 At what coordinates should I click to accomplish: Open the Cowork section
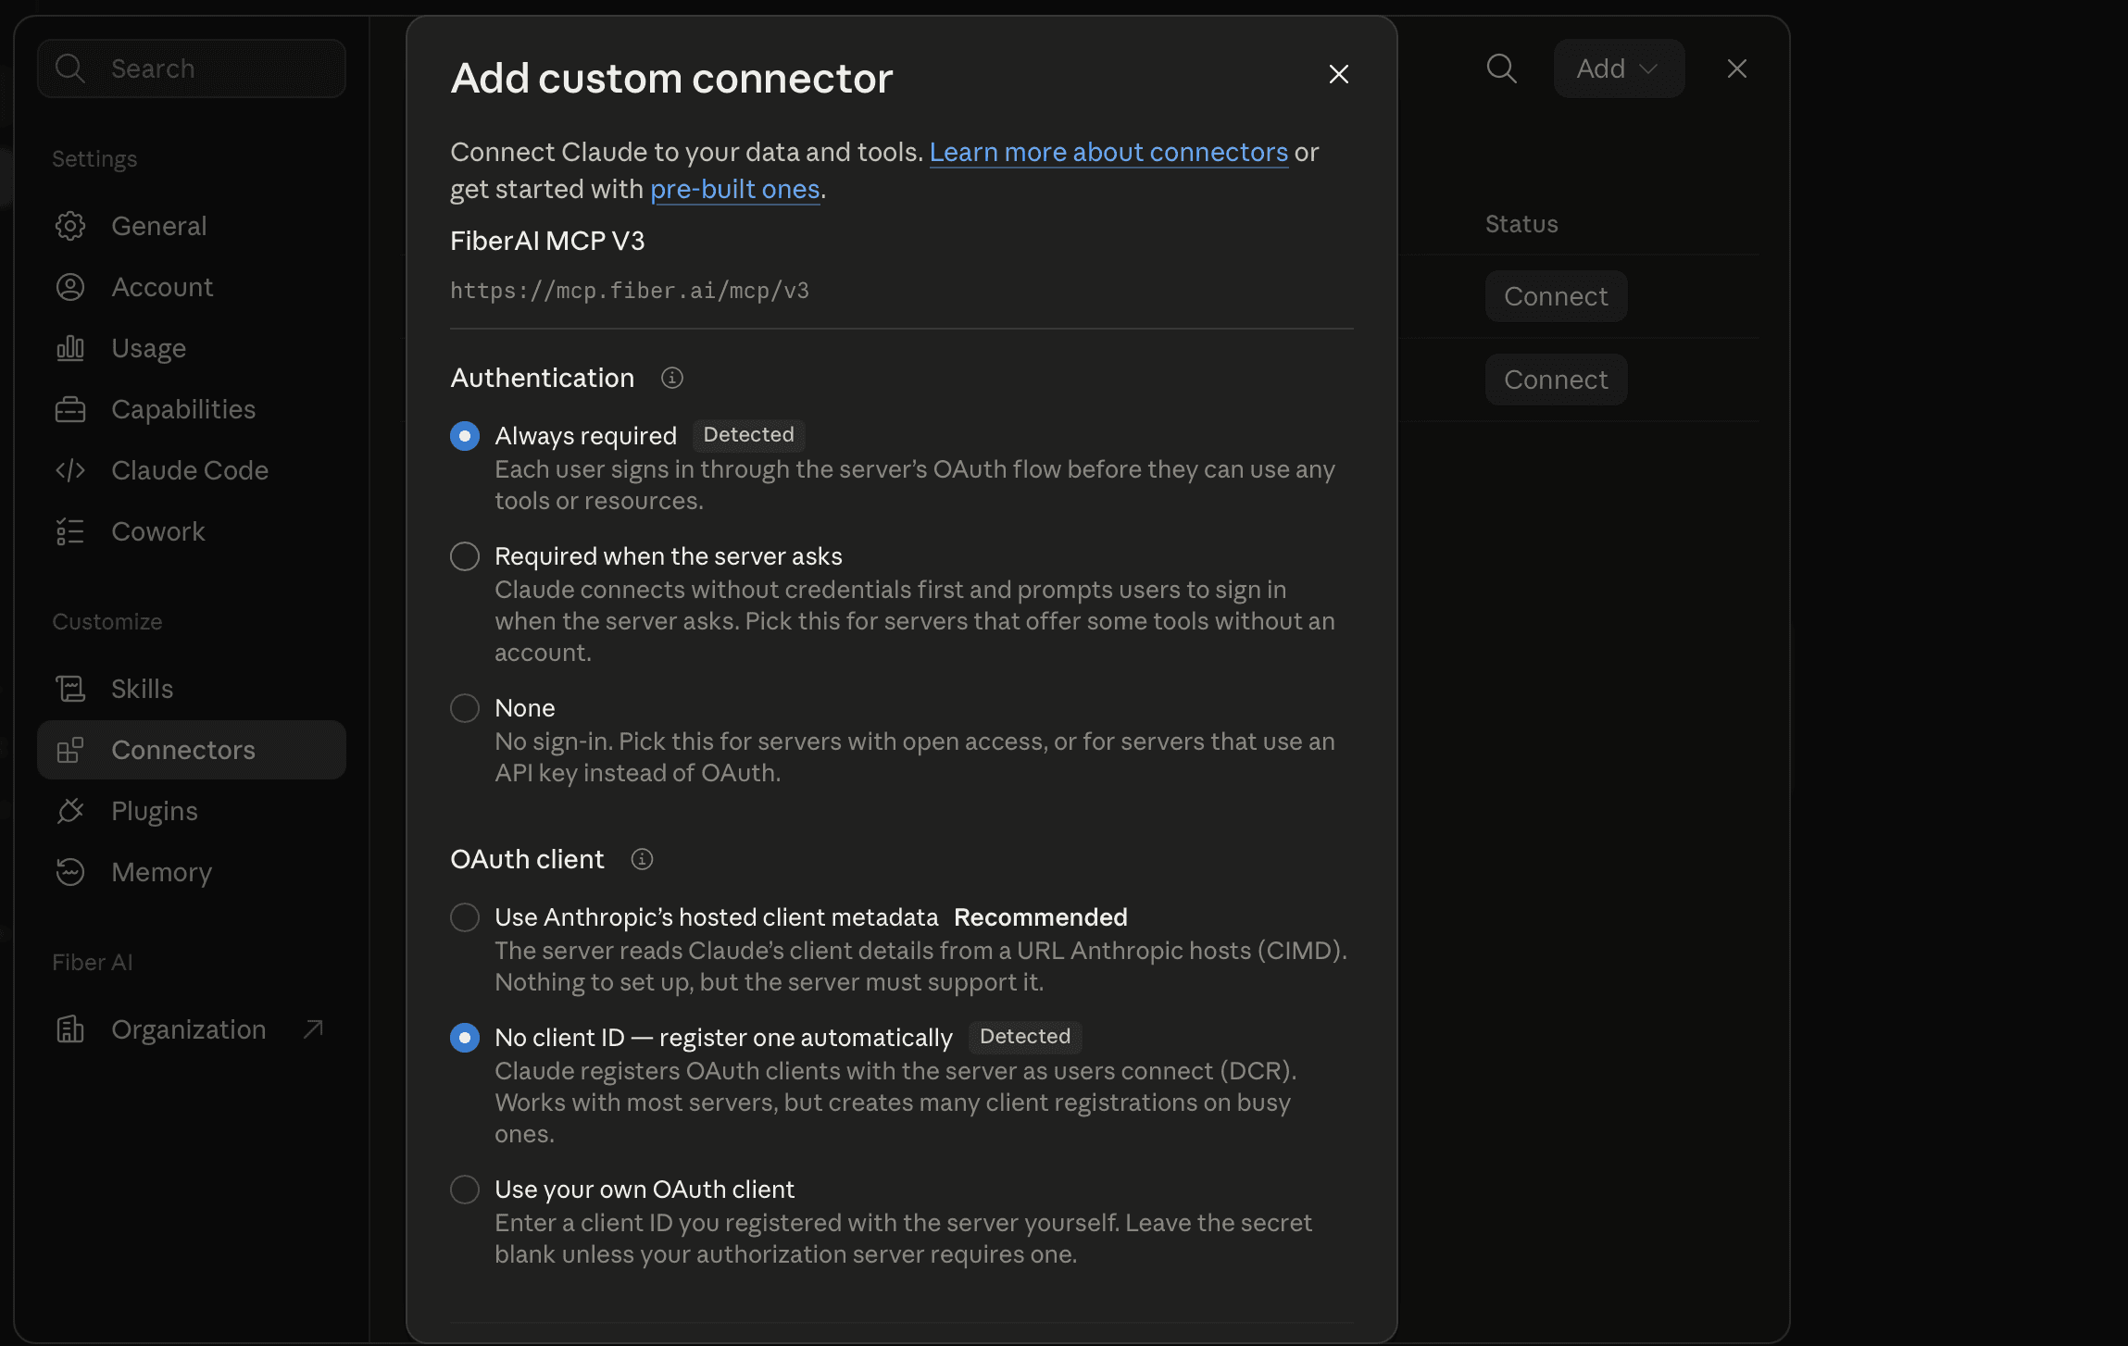pyautogui.click(x=192, y=531)
